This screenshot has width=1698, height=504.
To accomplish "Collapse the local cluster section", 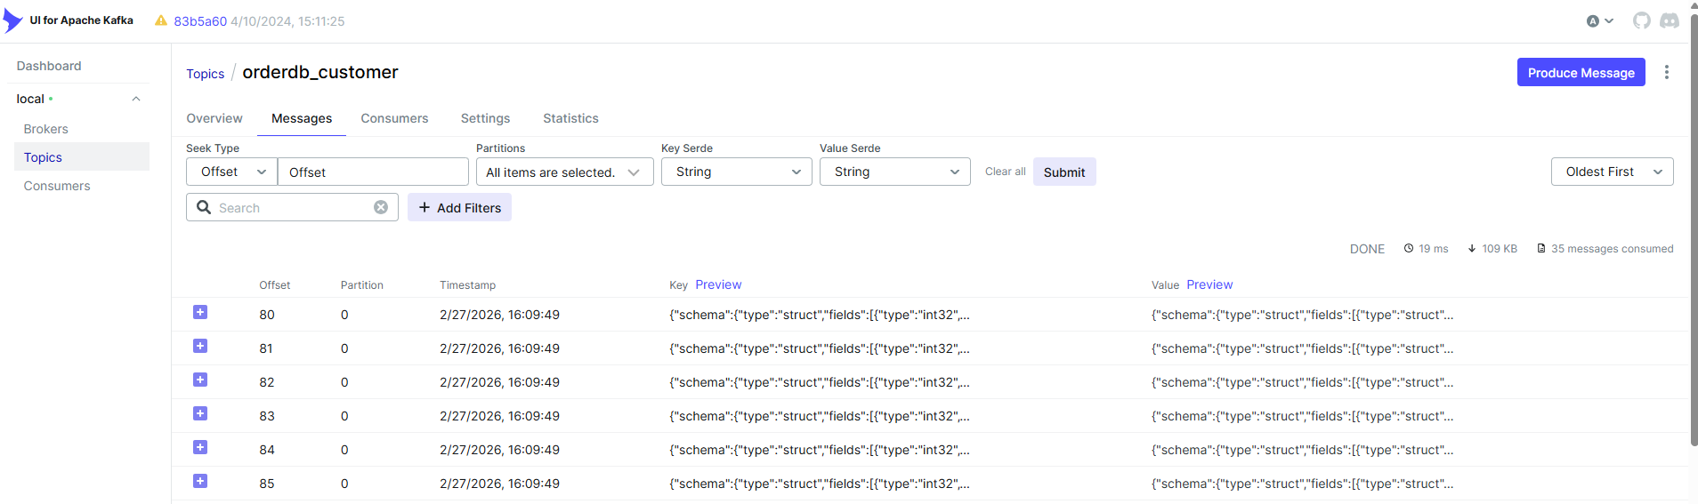I will [136, 99].
